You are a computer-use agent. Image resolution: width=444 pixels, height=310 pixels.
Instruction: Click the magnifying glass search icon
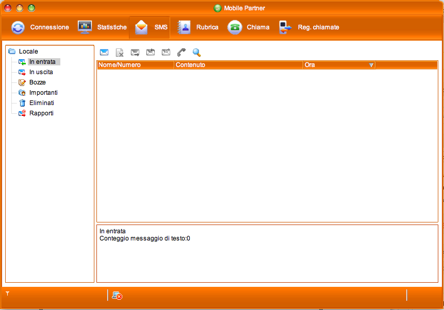pyautogui.click(x=196, y=52)
